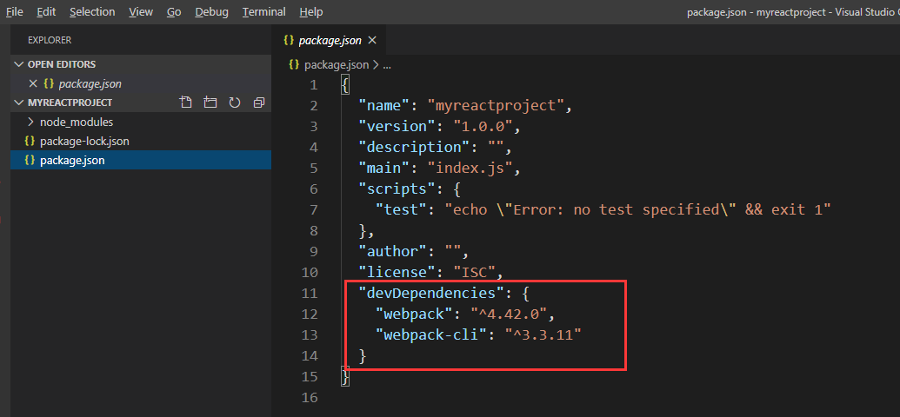
Task: Open the Debug menu
Action: tap(211, 11)
